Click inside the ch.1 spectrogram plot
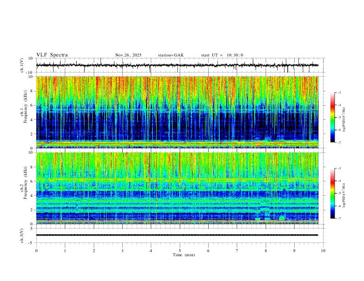This screenshot has width=364, height=281. click(177, 112)
